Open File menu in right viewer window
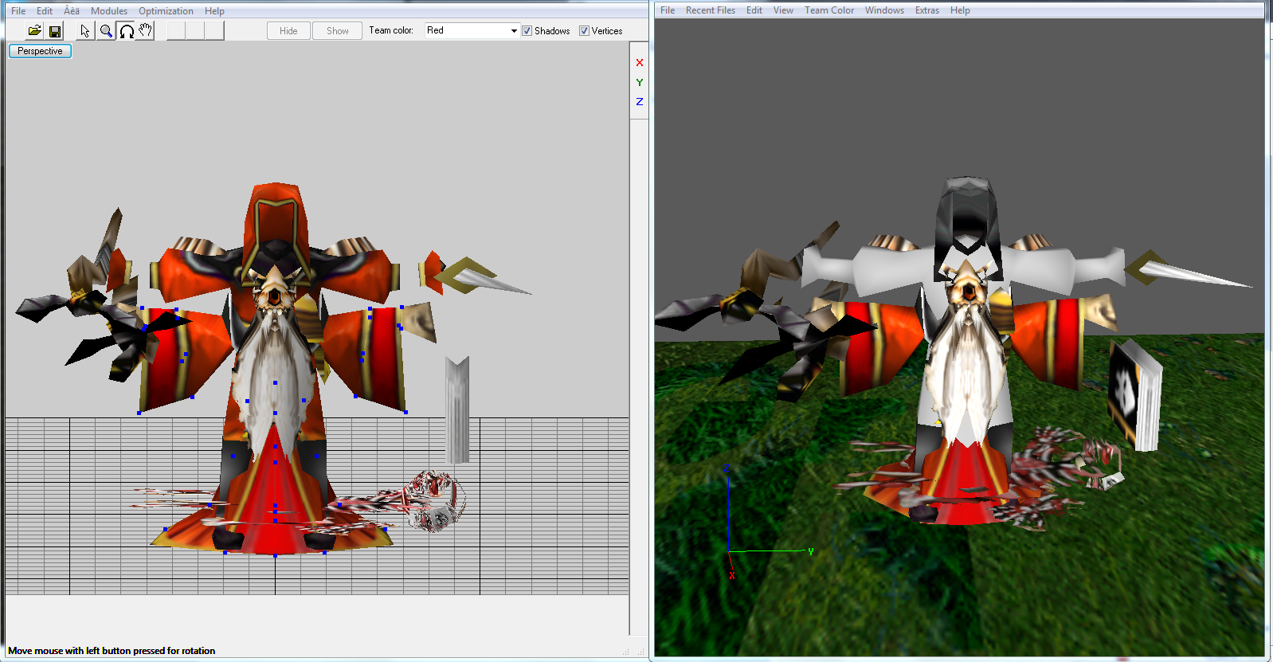Viewport: 1273px width, 662px height. (x=668, y=10)
